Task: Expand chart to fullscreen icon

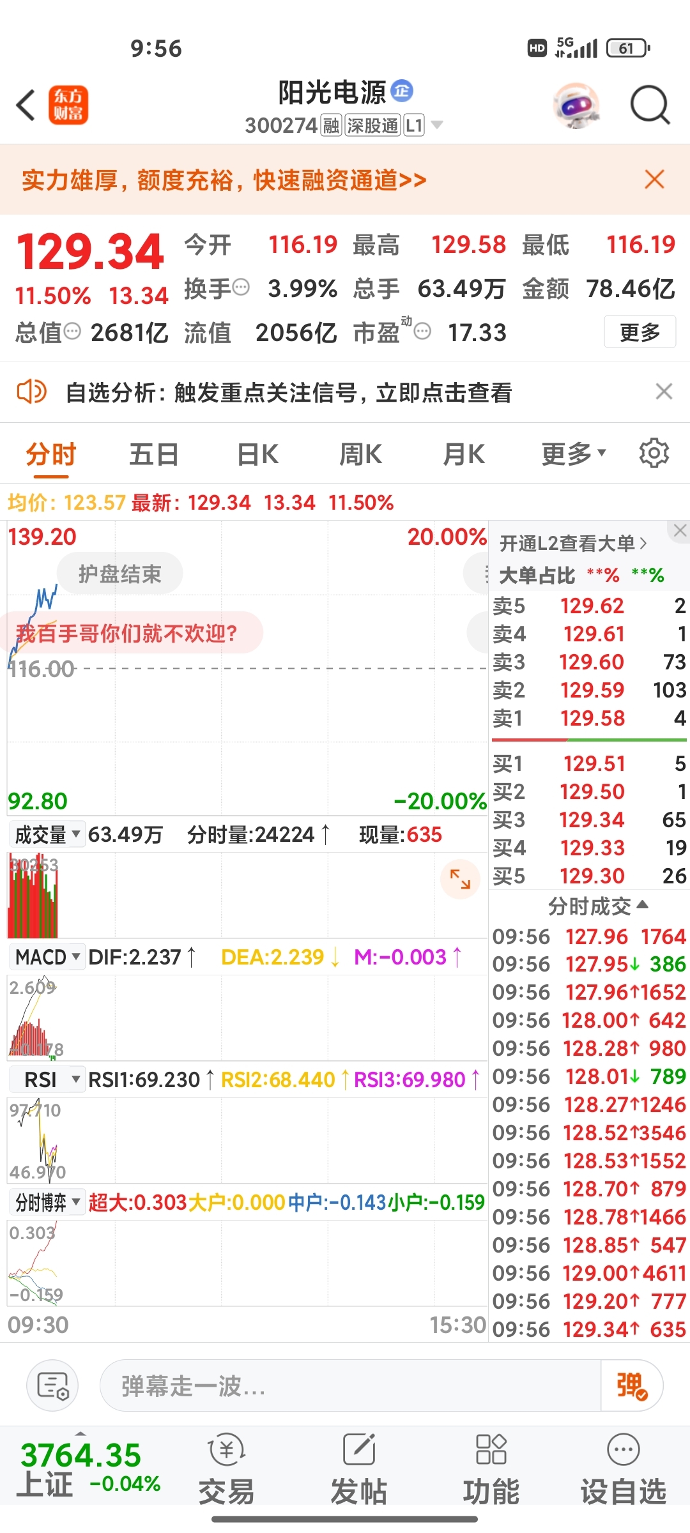Action: click(460, 880)
